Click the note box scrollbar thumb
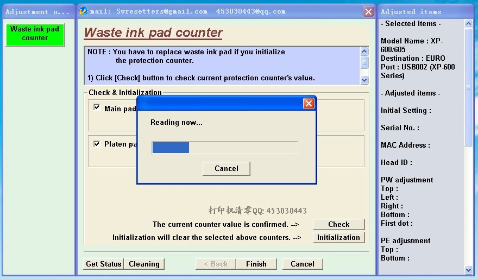Viewport: 478px width, 279px height. [364, 63]
